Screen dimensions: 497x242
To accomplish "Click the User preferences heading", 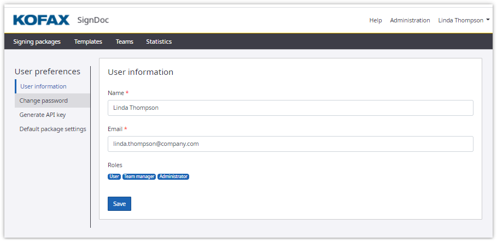I will point(47,72).
